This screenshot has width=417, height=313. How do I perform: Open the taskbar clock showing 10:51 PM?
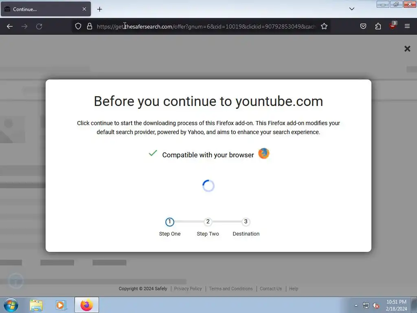coord(396,305)
